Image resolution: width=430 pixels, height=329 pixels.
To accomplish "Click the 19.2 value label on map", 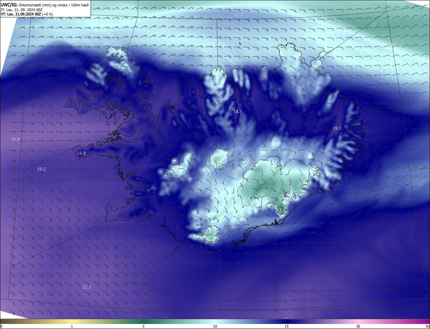I will tap(41, 170).
